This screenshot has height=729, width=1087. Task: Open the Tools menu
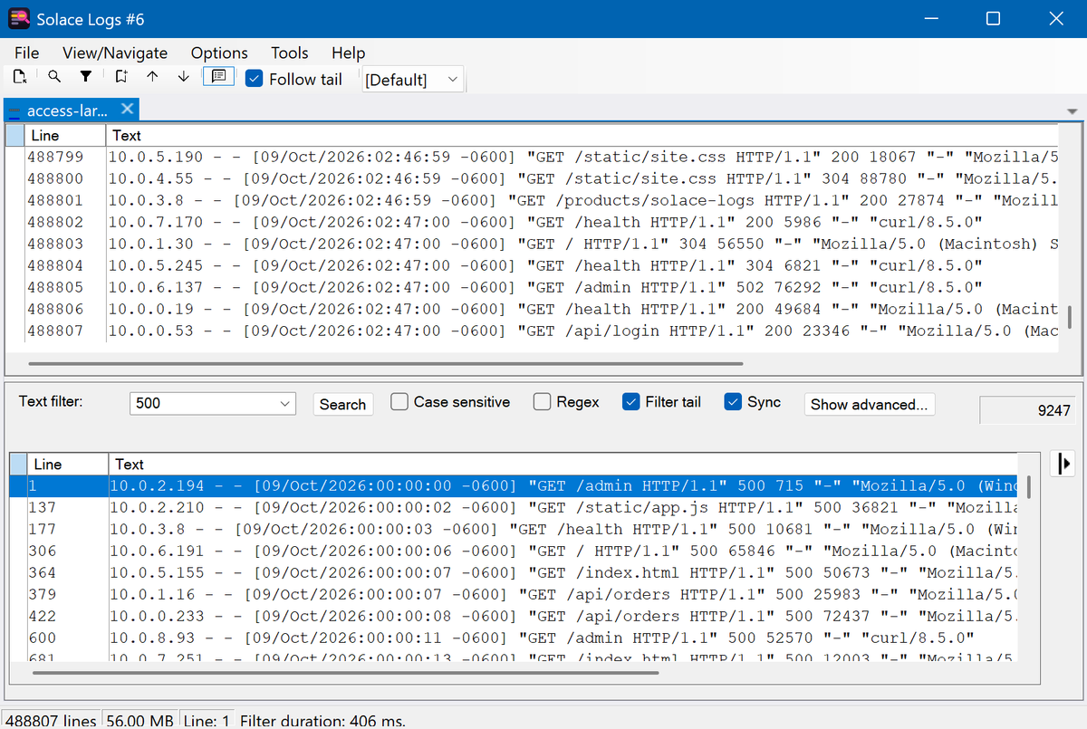pyautogui.click(x=290, y=53)
